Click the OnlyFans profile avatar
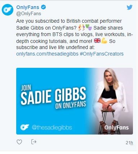Image resolution: width=138 pixels, height=154 pixels. coord(8,10)
